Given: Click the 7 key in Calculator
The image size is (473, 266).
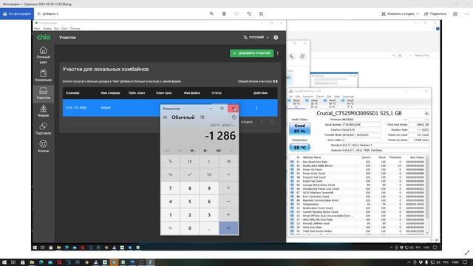Looking at the screenshot, I should 171,188.
